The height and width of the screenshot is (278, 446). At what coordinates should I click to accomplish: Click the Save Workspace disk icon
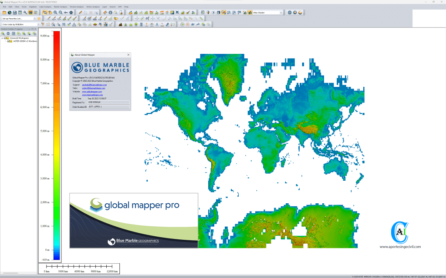point(14,12)
